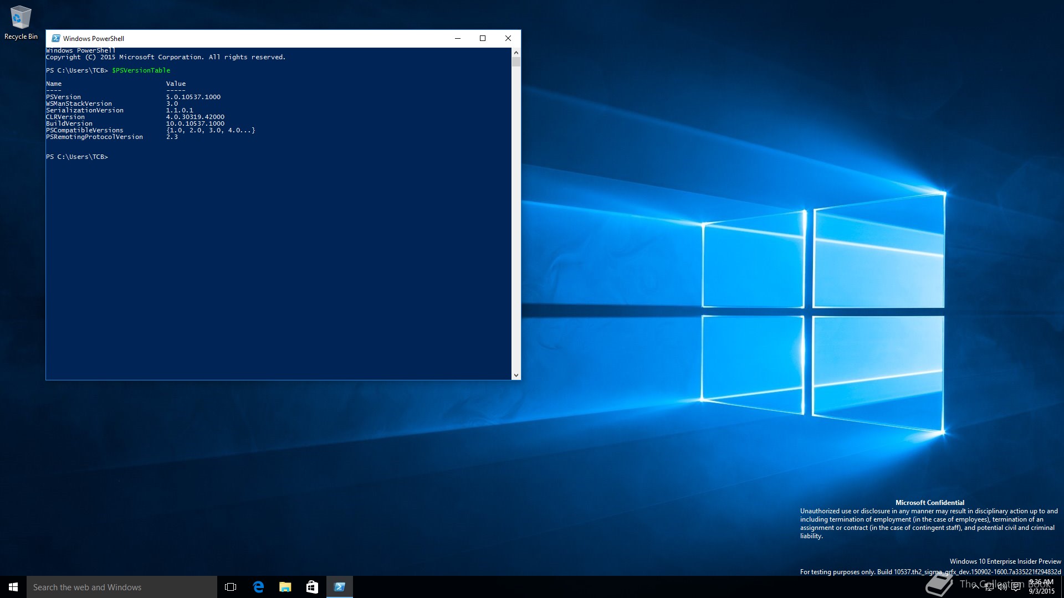Click the Search the web and Windows box

[x=122, y=587]
